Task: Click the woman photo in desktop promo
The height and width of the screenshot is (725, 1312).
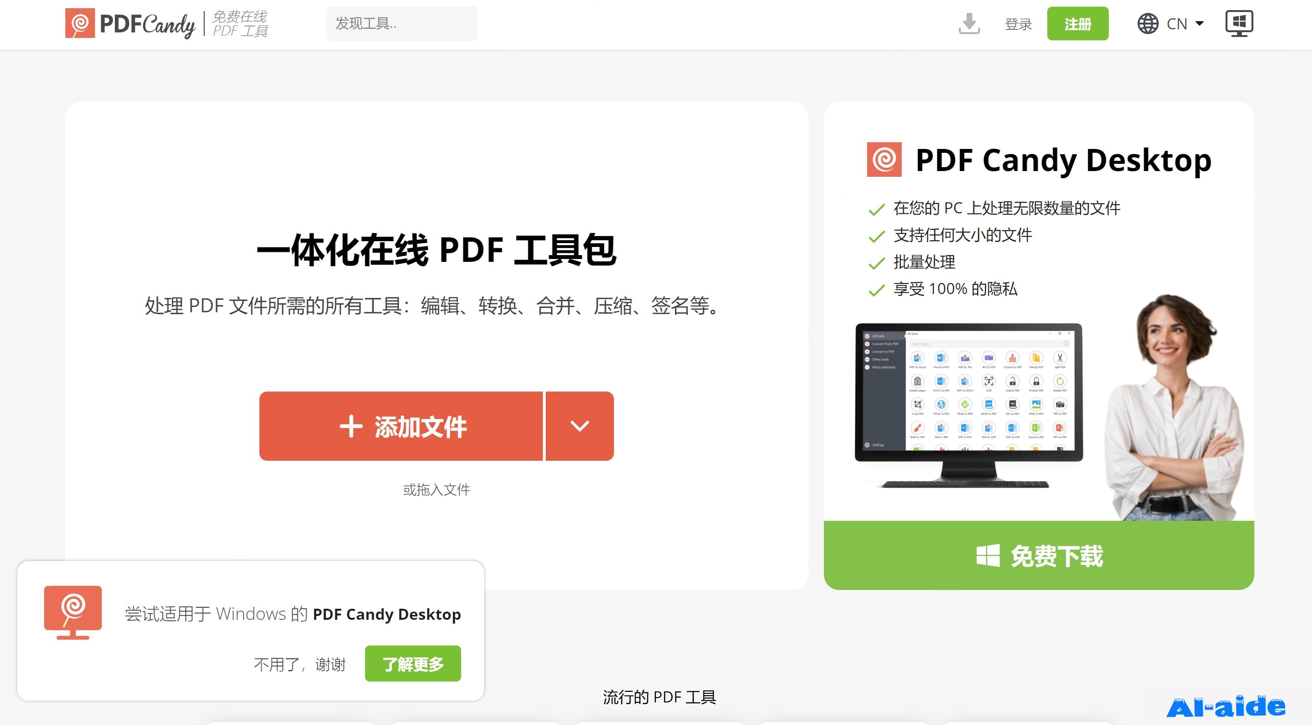Action: 1174,407
